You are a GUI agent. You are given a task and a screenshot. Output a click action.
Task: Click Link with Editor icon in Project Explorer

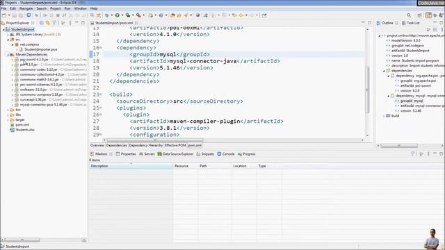48,23
